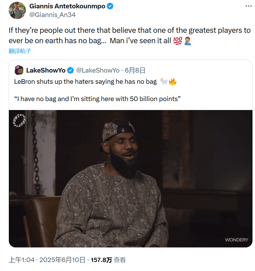Click the 翻译帖子 translate link
The height and width of the screenshot is (271, 255).
20,51
